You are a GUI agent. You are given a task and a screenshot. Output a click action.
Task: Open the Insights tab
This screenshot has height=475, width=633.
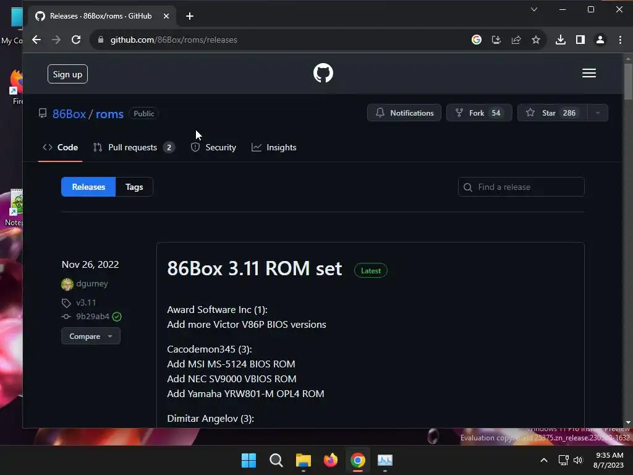pos(274,147)
